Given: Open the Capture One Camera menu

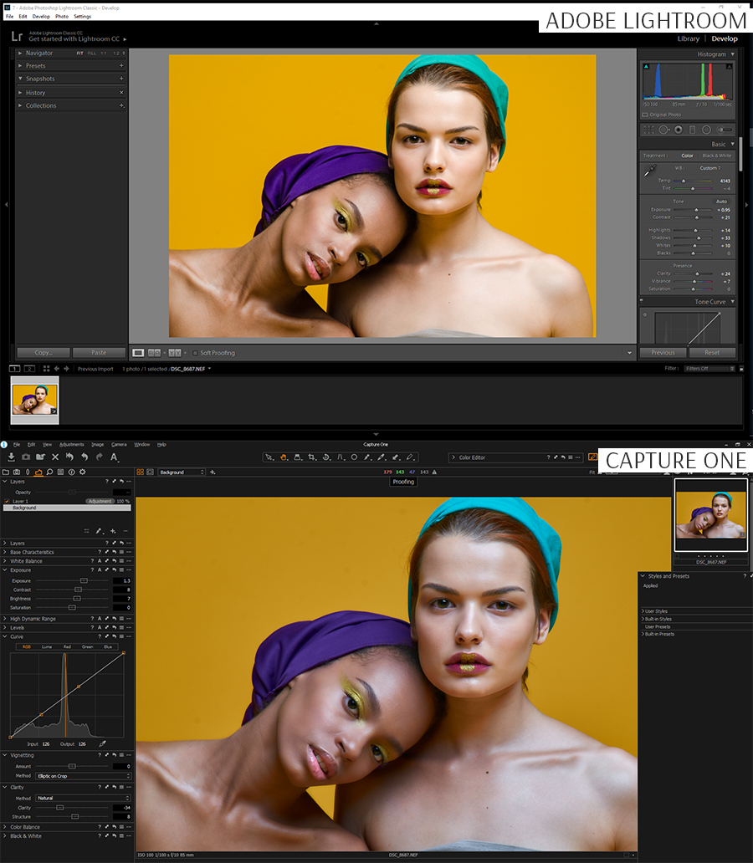Looking at the screenshot, I should (119, 445).
